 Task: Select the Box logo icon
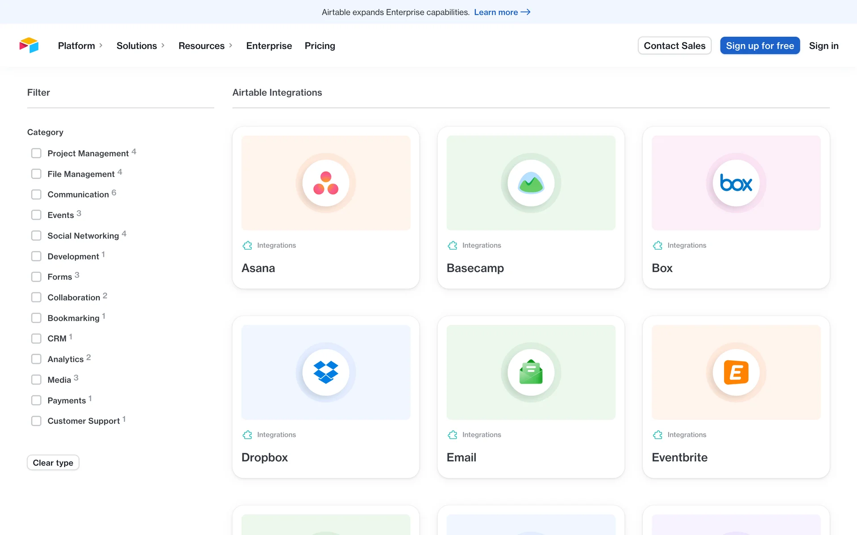(x=736, y=183)
